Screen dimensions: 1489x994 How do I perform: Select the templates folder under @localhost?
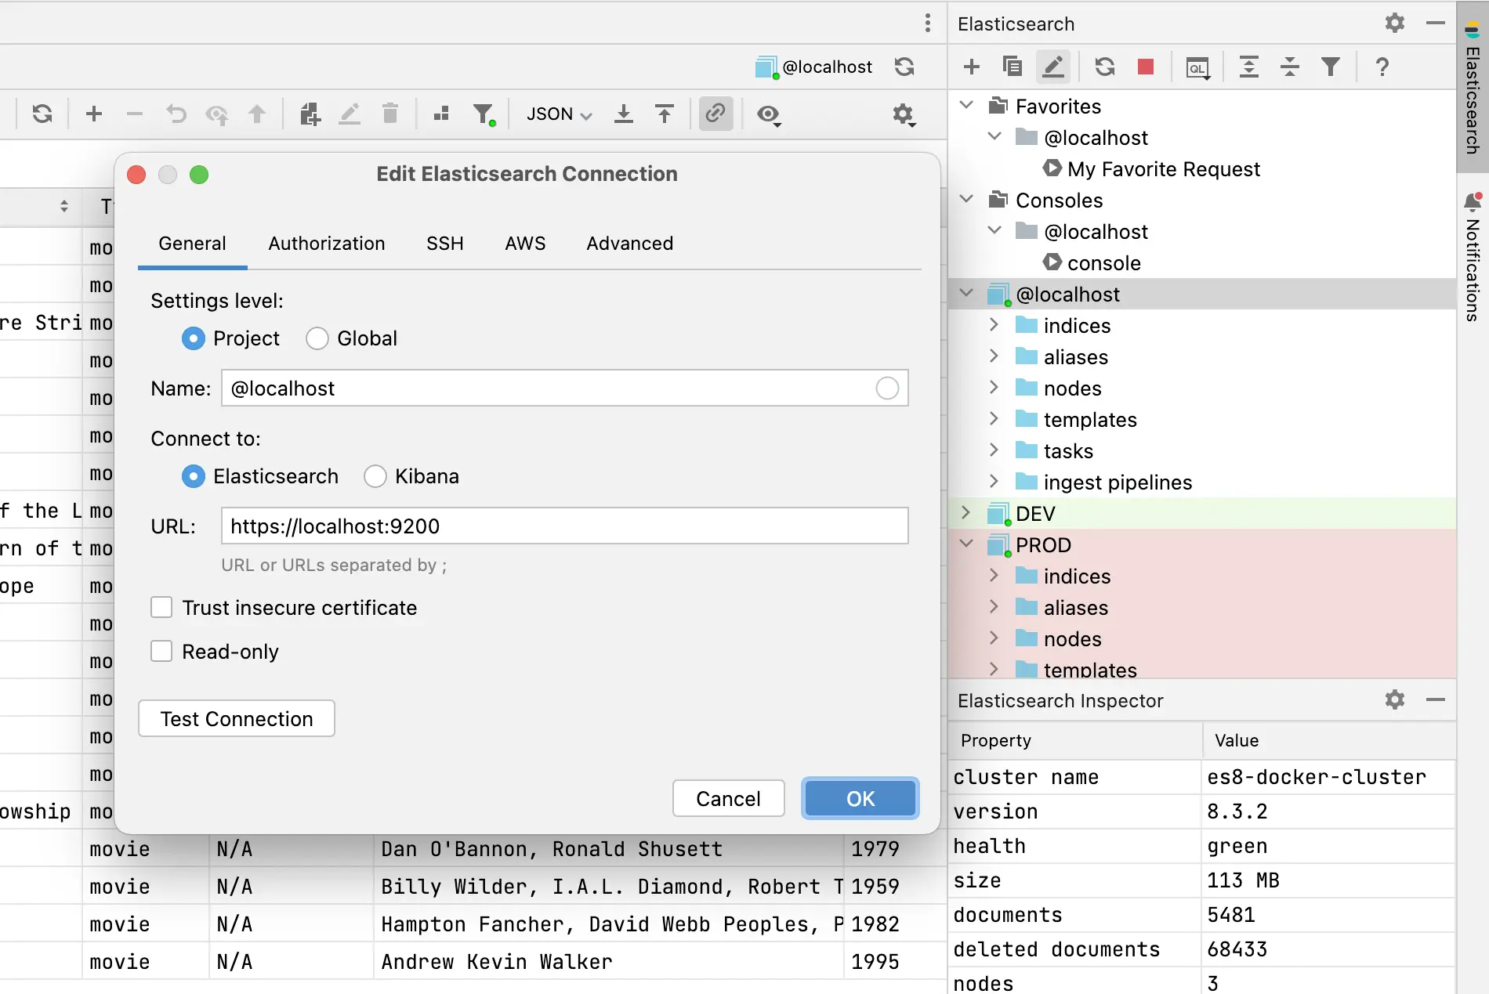click(x=1089, y=420)
